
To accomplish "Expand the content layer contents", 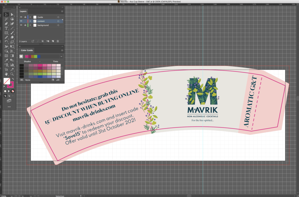I will [30, 21].
